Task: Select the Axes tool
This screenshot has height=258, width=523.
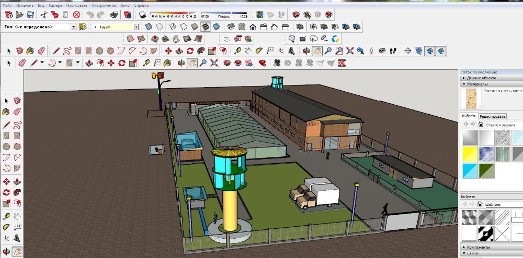Action: pyautogui.click(x=281, y=51)
